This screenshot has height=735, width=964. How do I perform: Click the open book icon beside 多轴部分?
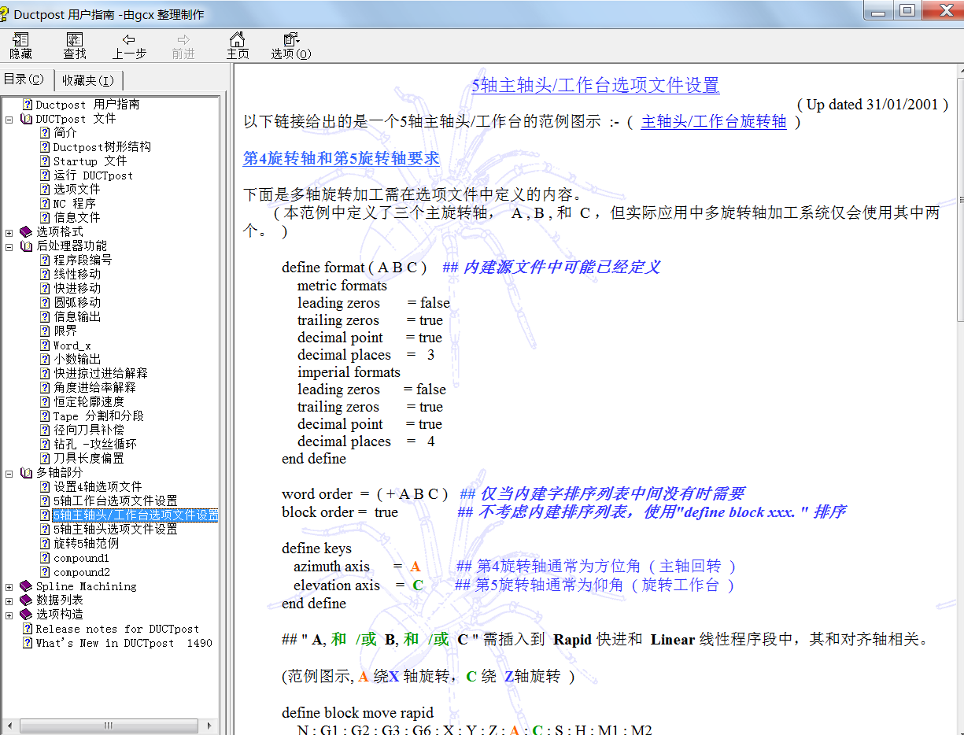click(26, 473)
